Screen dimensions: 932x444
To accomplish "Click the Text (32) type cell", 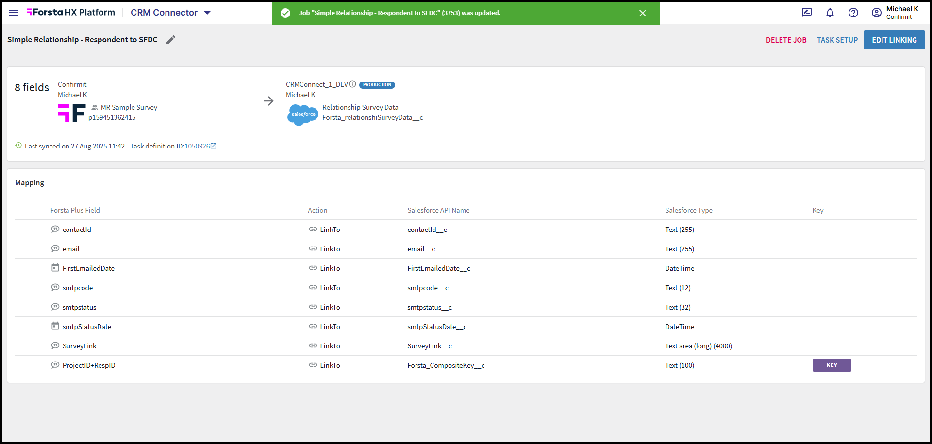I will (678, 307).
